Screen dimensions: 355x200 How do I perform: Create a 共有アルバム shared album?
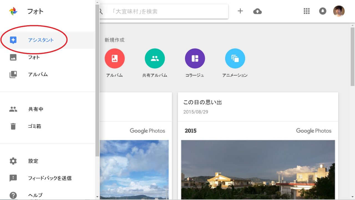[x=155, y=58]
